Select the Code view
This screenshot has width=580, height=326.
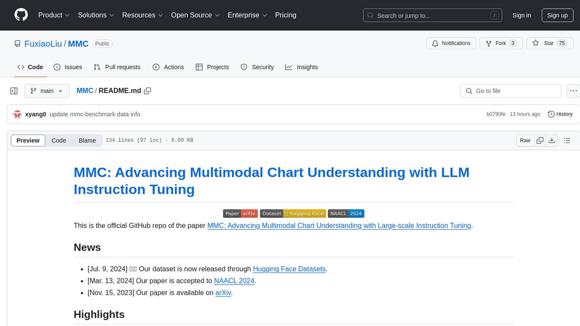(59, 140)
